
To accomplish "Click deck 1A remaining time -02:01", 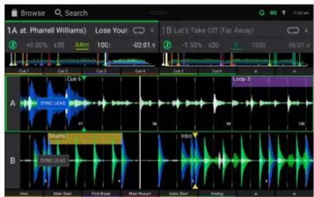I will [143, 45].
